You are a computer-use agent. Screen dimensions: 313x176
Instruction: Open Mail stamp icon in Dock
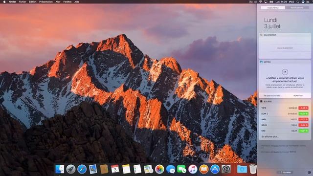coord(93,169)
